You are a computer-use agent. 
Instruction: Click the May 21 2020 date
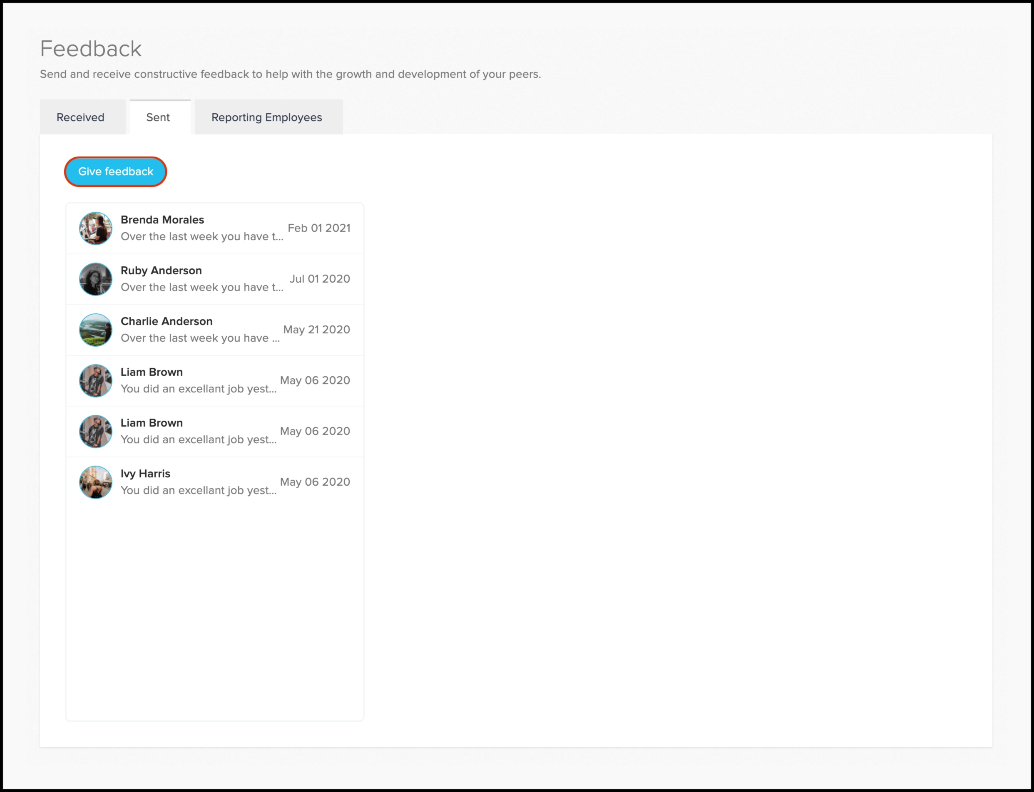pyautogui.click(x=316, y=330)
